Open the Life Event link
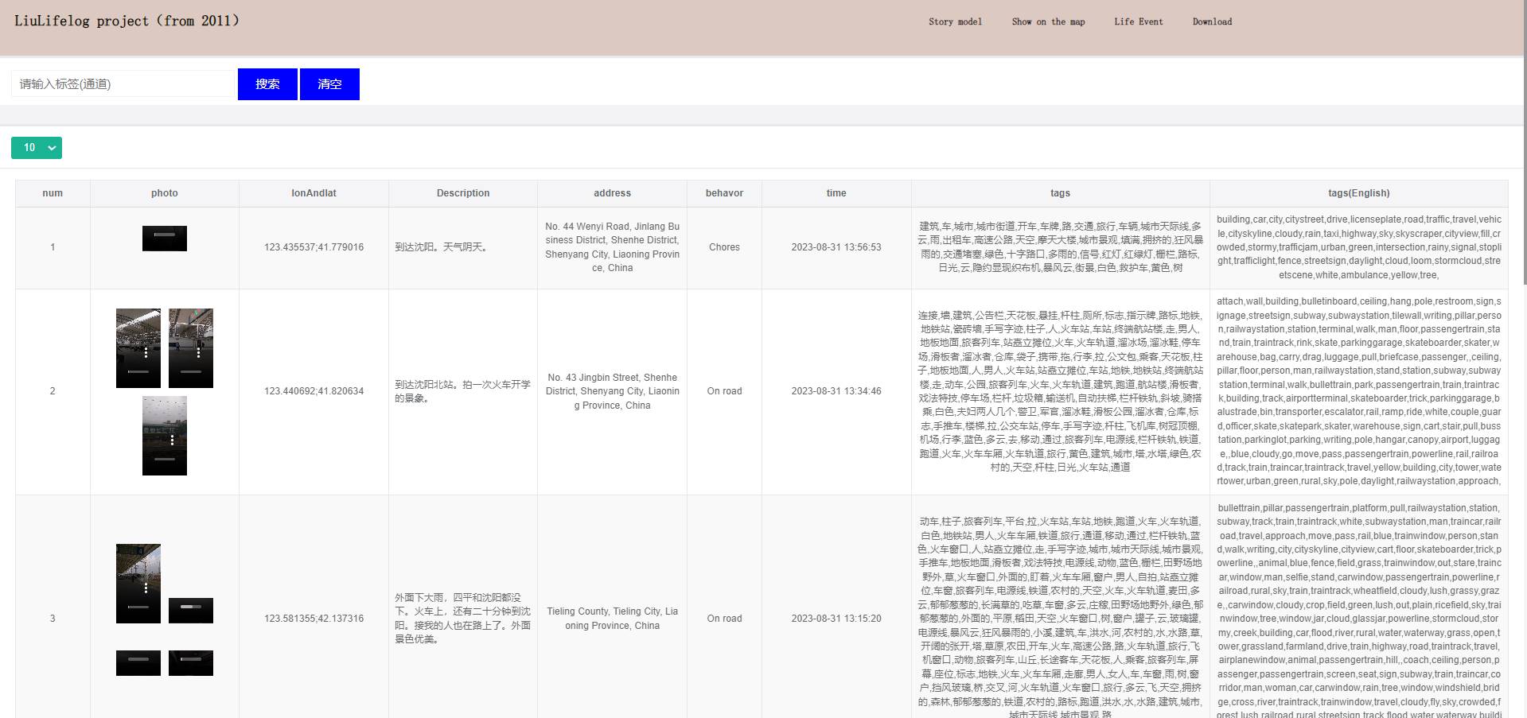This screenshot has height=718, width=1527. [1138, 21]
